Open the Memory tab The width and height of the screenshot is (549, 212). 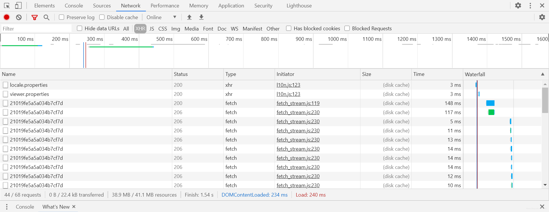(199, 6)
